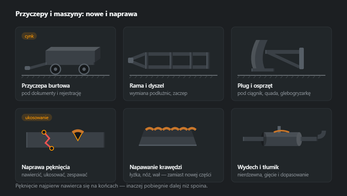This screenshot has height=196, width=347.
Task: Click the exhaust muffler illustration
Action: (281, 139)
